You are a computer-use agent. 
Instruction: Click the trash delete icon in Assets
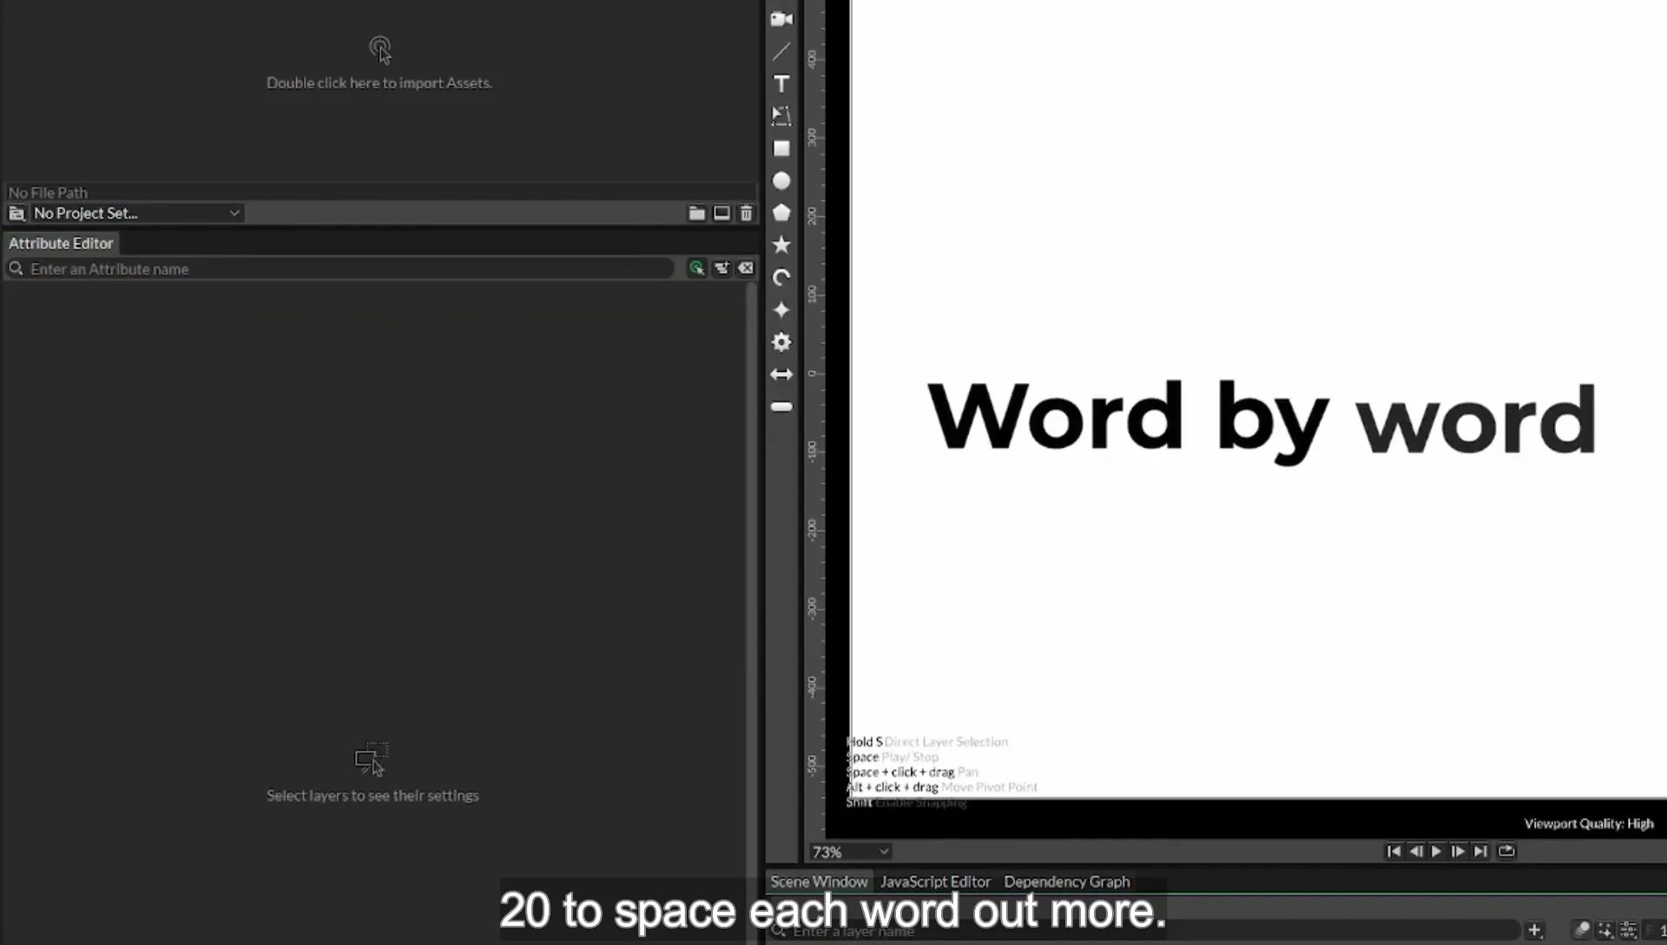[x=746, y=213]
